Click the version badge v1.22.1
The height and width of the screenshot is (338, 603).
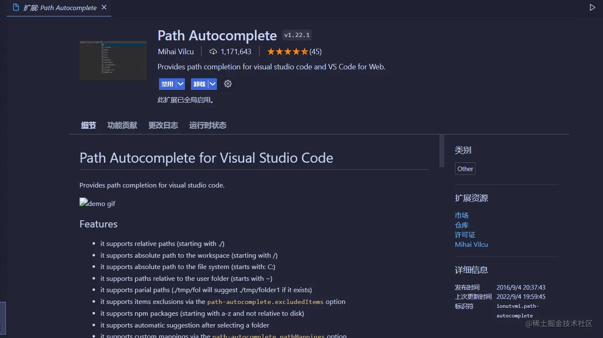click(x=297, y=35)
